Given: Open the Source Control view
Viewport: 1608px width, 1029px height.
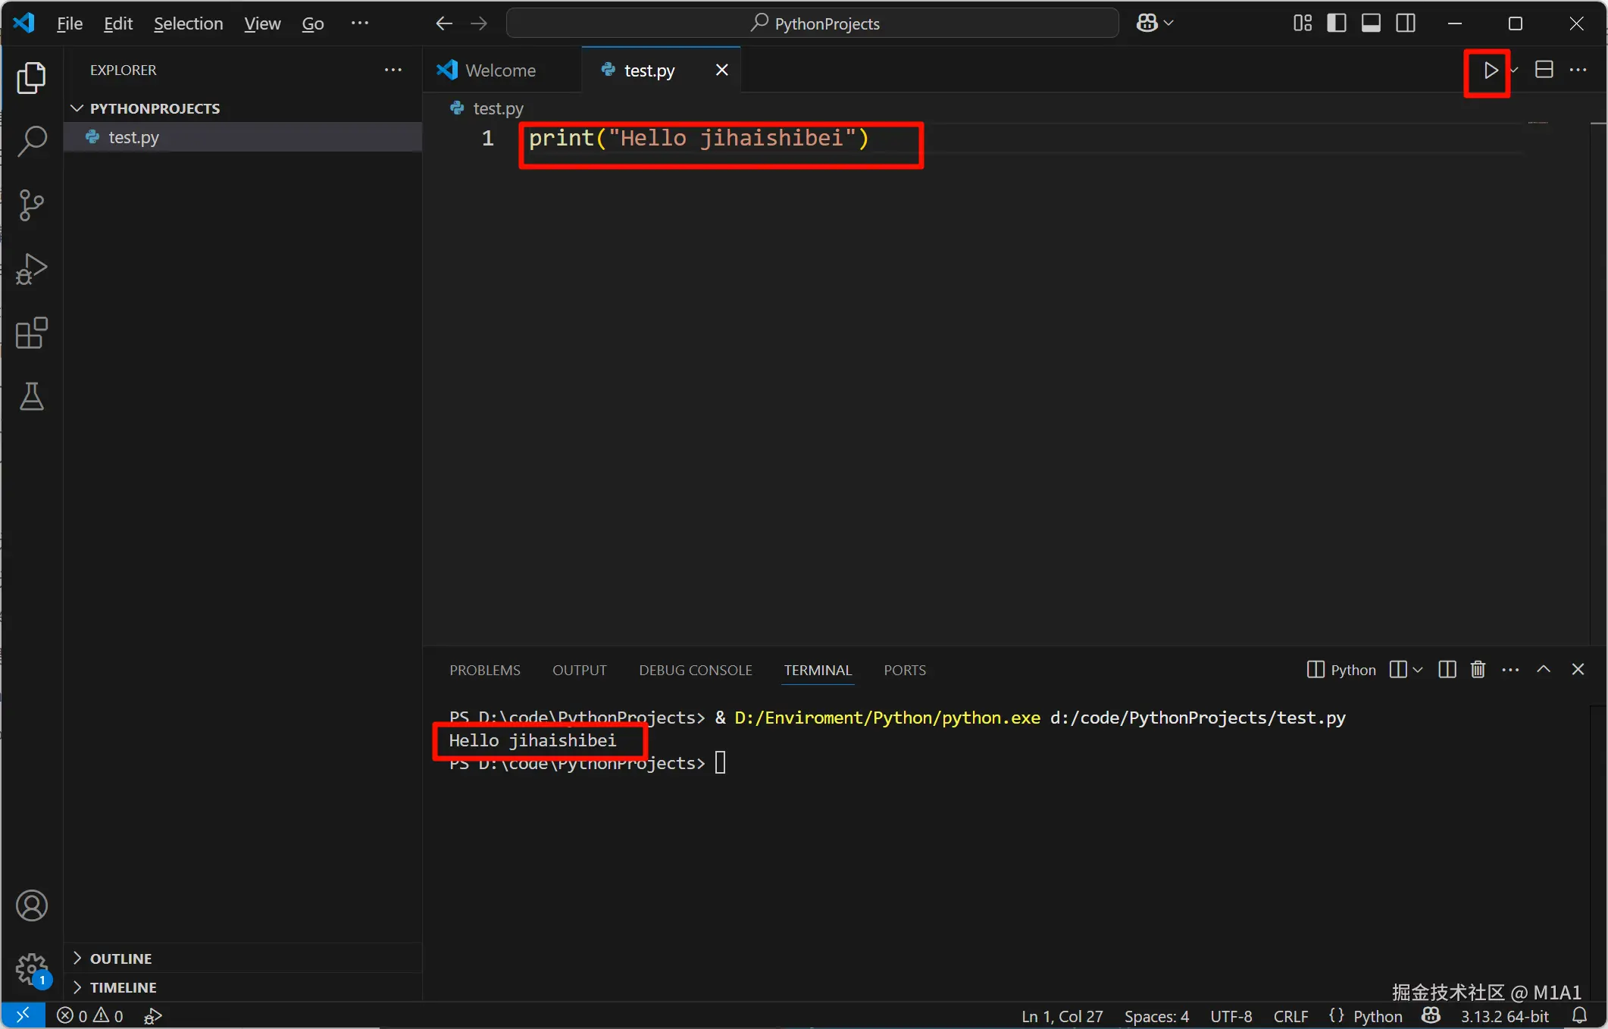Looking at the screenshot, I should (x=32, y=205).
